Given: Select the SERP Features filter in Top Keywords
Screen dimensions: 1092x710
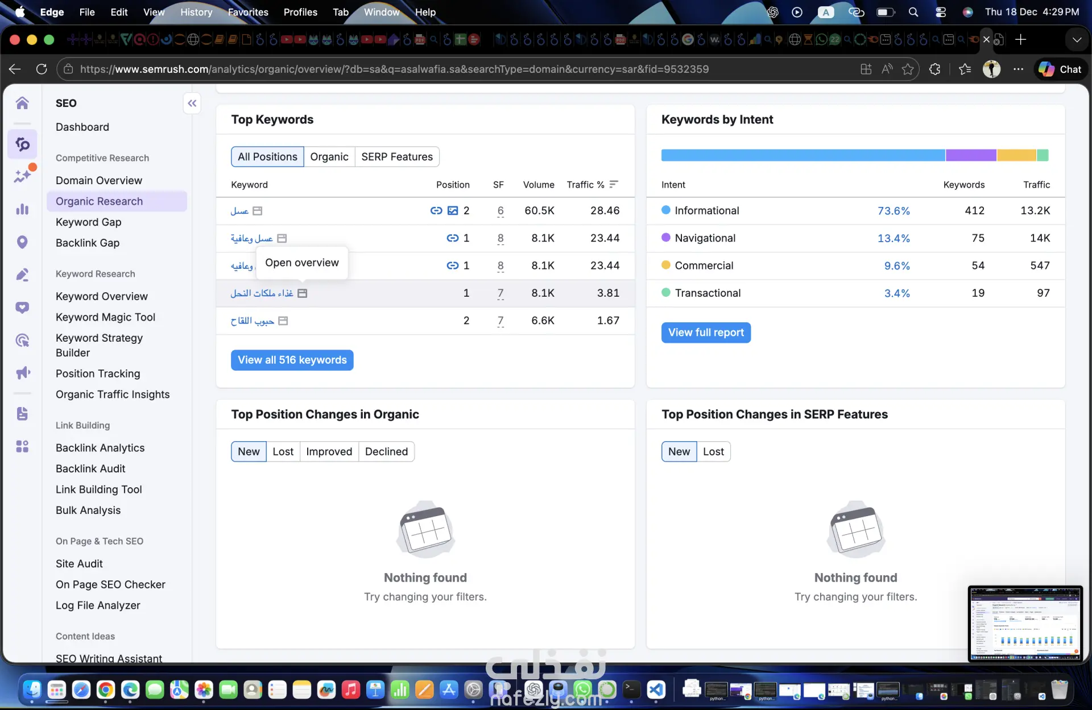Looking at the screenshot, I should click(x=396, y=157).
